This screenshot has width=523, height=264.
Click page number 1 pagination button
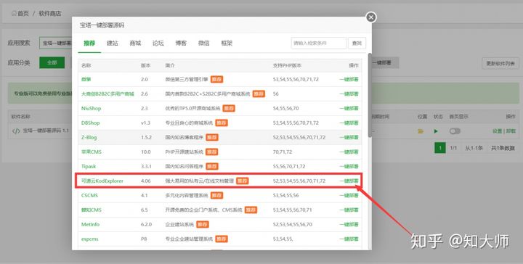click(440, 148)
